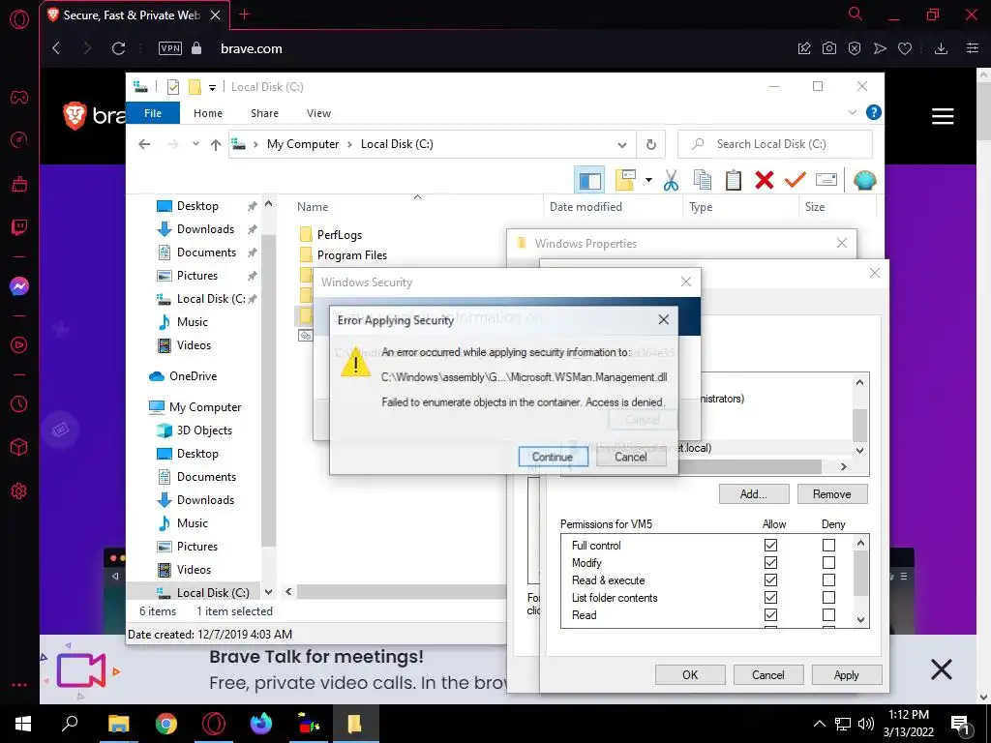Open Messenger in Opera sidebar
991x743 pixels.
[x=19, y=286]
